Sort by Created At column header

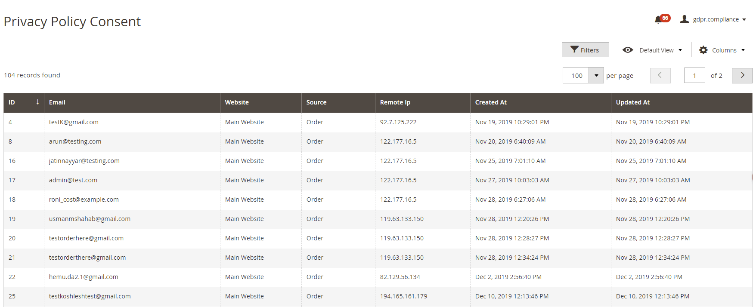point(491,102)
